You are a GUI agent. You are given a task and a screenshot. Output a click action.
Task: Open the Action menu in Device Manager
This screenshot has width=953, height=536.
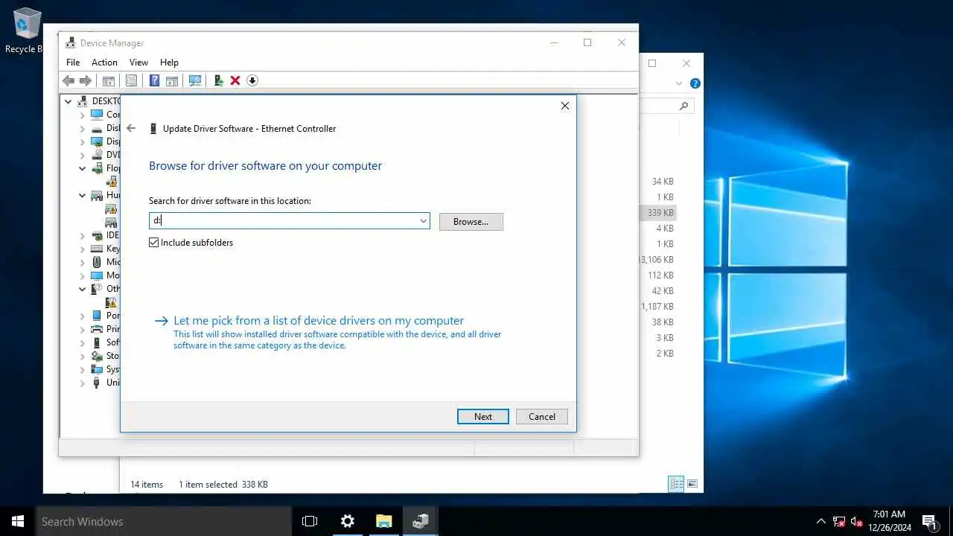click(104, 63)
